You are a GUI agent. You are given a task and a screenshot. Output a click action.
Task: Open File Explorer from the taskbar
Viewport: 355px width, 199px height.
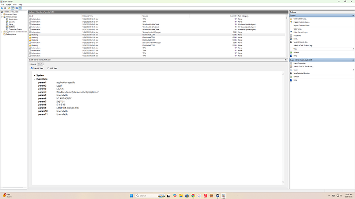point(181,195)
